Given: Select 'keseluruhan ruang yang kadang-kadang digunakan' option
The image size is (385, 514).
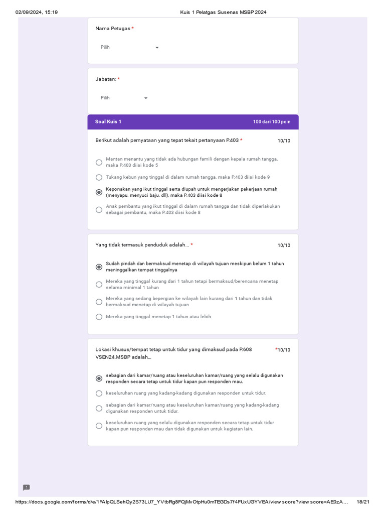Looking at the screenshot, I should (99, 393).
